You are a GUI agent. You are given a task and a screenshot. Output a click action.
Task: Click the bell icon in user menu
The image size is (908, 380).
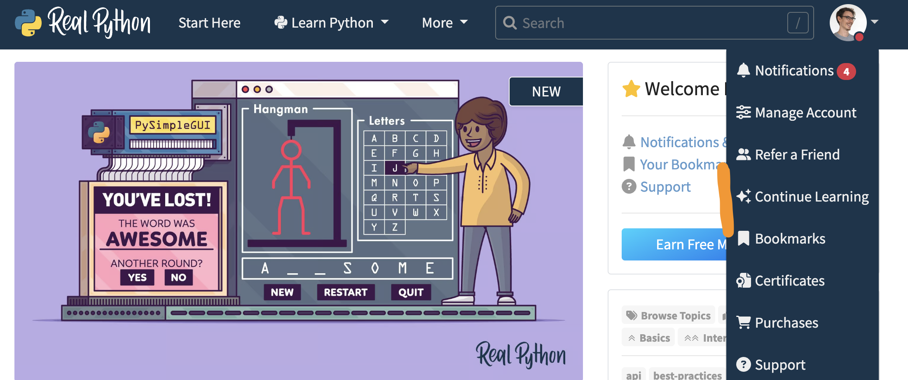[x=743, y=70]
